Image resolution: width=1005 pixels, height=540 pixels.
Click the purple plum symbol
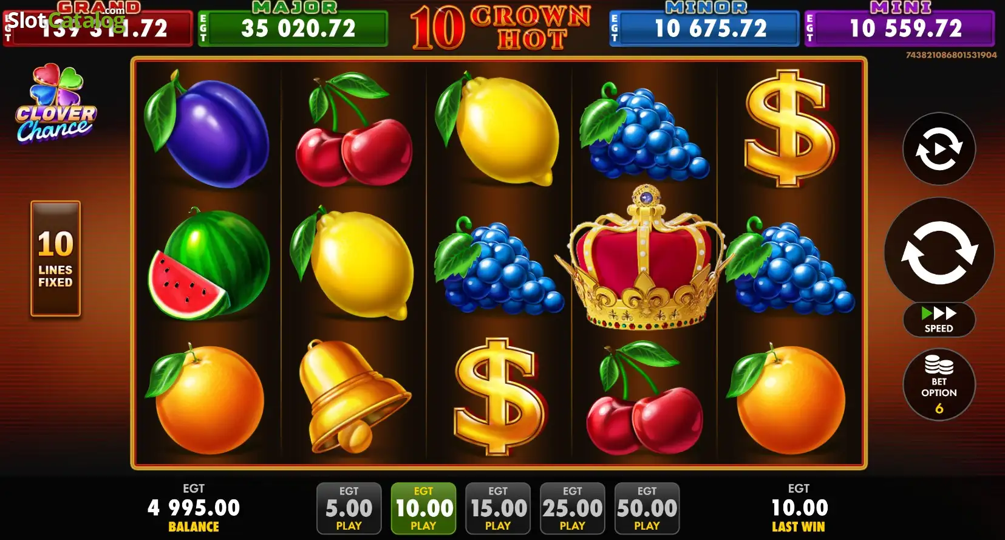pyautogui.click(x=206, y=129)
